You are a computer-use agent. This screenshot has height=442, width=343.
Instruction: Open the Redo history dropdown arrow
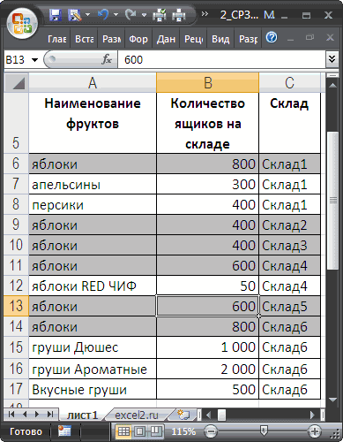click(x=144, y=14)
